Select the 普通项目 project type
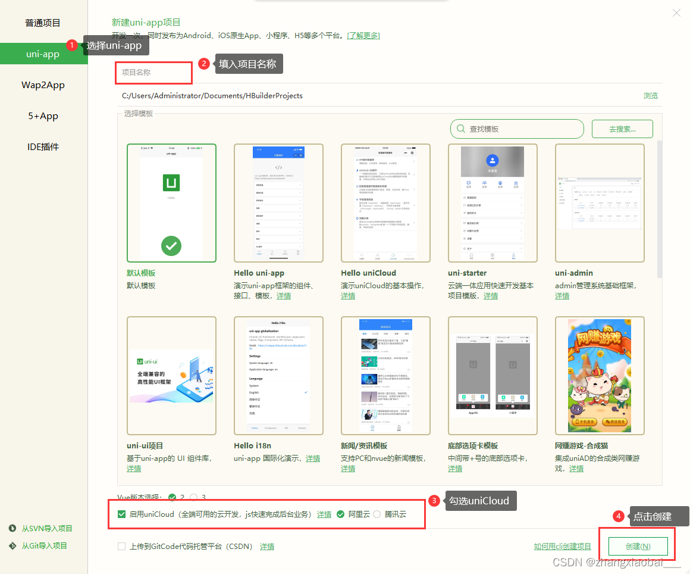The width and height of the screenshot is (690, 574). [x=43, y=23]
